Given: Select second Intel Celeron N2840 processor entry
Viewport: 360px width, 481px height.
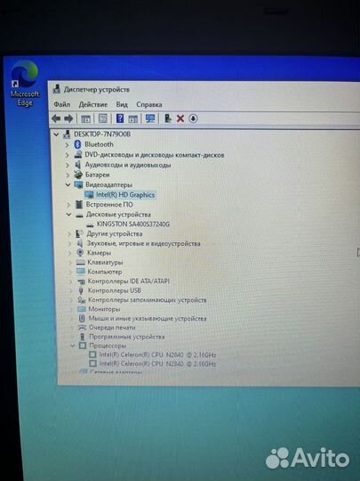Looking at the screenshot, I should click(x=157, y=363).
